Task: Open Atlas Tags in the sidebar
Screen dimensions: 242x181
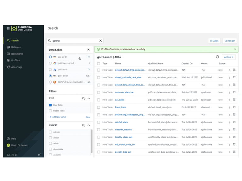Action: [14, 67]
